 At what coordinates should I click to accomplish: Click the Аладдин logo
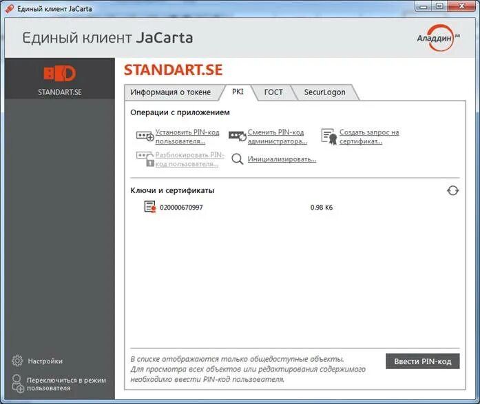point(439,38)
